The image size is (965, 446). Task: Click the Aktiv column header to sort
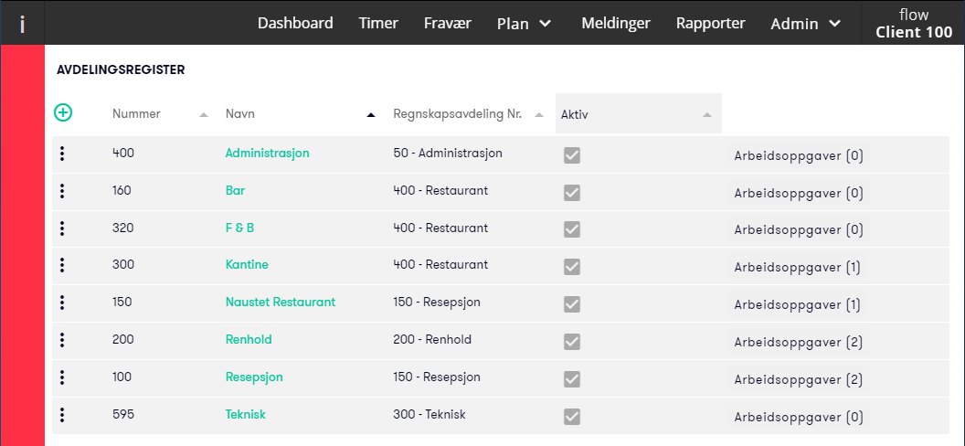638,114
